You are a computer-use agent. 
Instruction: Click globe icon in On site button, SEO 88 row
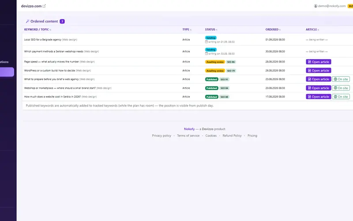[x=335, y=97]
